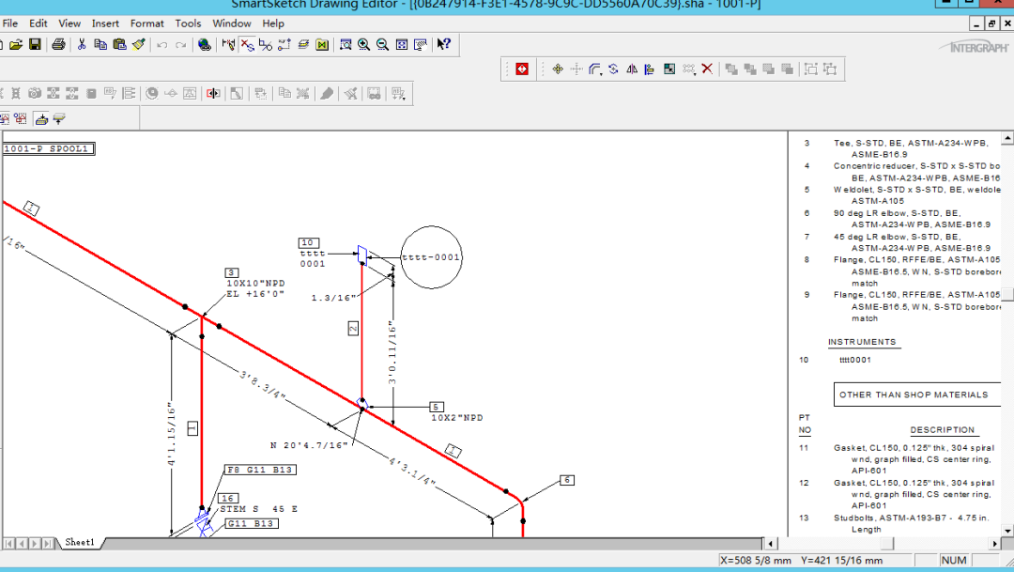Open the View menu
This screenshot has height=572, width=1014.
click(x=69, y=23)
